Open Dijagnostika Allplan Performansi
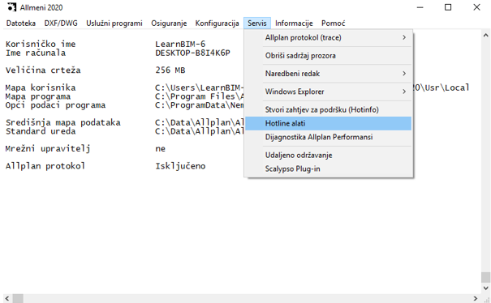This screenshot has height=303, width=491. point(329,137)
